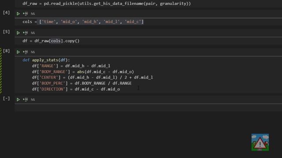
Task: Click the df['BODY_PERC'] assignment line
Action: click(x=82, y=83)
